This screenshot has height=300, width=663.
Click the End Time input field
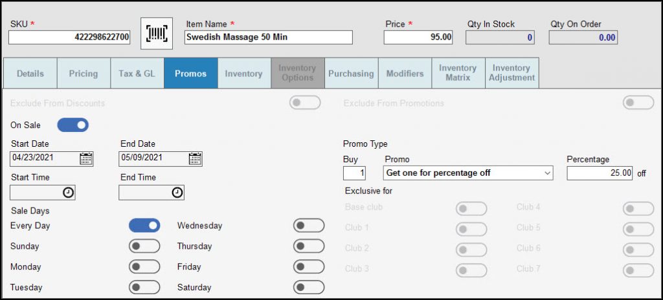point(152,193)
